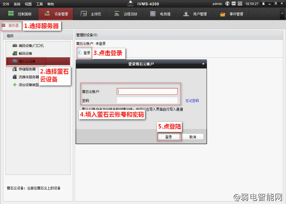Click the 控制面板 green grid icon
This screenshot has height=204, width=286.
11,13
